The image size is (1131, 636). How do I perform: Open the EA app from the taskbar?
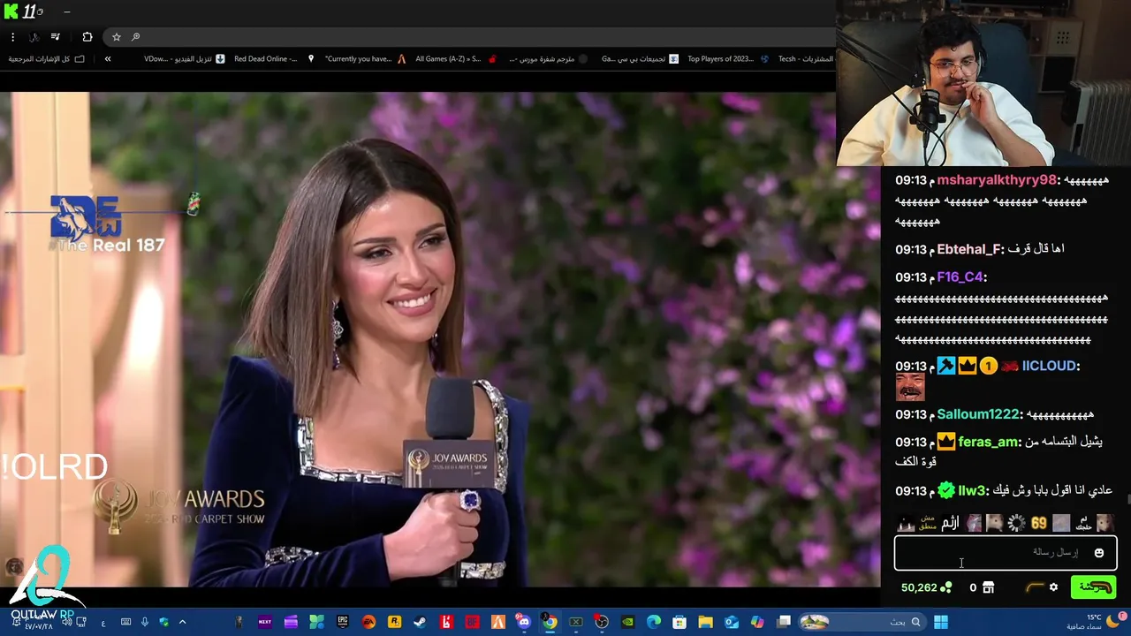pyautogui.click(x=368, y=622)
